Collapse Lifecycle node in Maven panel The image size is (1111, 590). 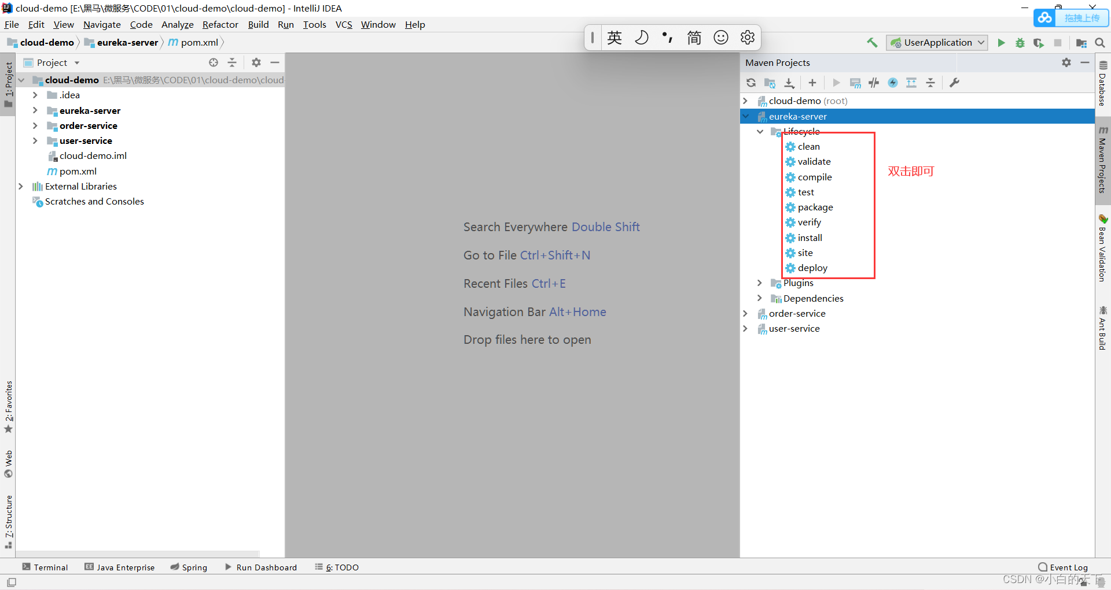(760, 132)
